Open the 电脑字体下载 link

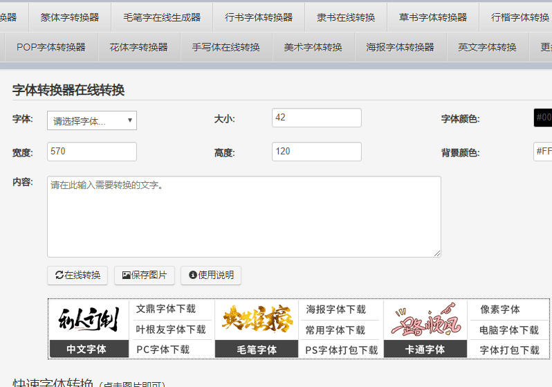[509, 330]
